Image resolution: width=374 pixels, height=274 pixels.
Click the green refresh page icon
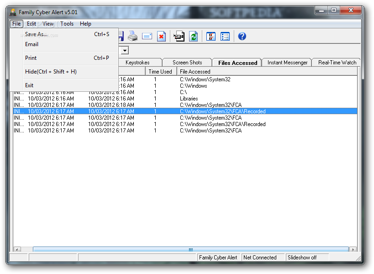(x=194, y=36)
